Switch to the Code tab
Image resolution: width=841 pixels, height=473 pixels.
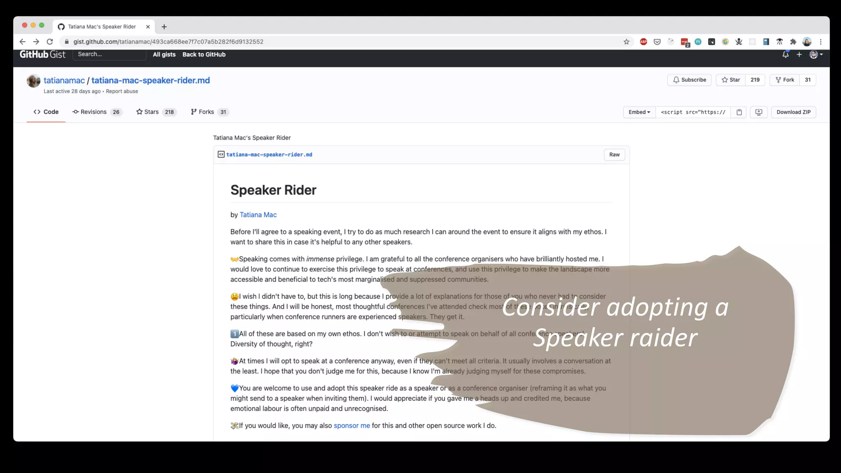tap(46, 112)
